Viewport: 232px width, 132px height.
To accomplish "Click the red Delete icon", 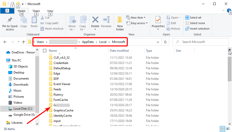I will point(95,20).
